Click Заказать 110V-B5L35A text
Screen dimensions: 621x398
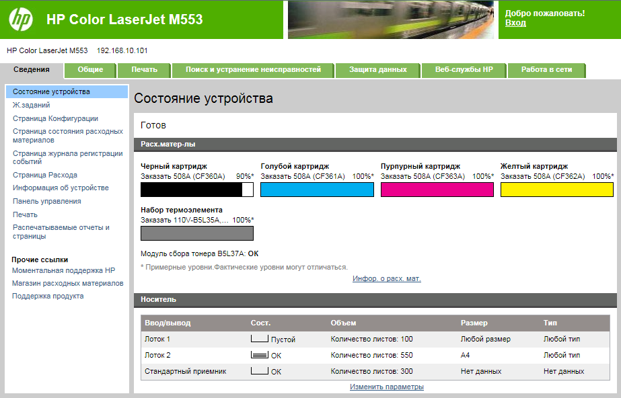184,220
